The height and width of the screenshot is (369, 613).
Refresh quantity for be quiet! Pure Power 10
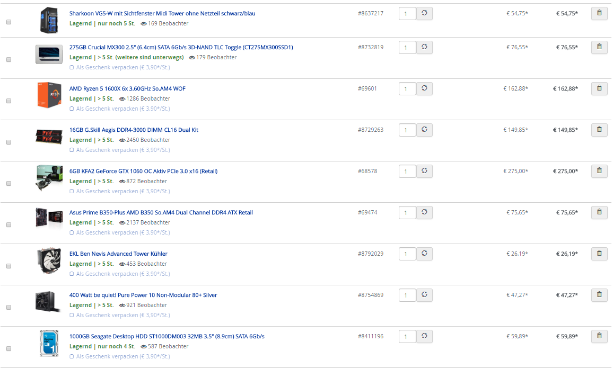pyautogui.click(x=424, y=295)
